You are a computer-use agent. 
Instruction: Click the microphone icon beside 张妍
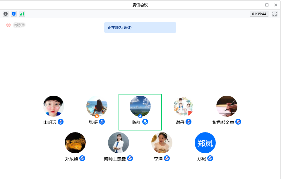coord(102,122)
